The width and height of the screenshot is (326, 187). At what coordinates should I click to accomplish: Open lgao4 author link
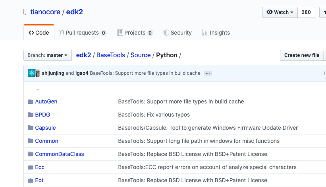click(82, 73)
